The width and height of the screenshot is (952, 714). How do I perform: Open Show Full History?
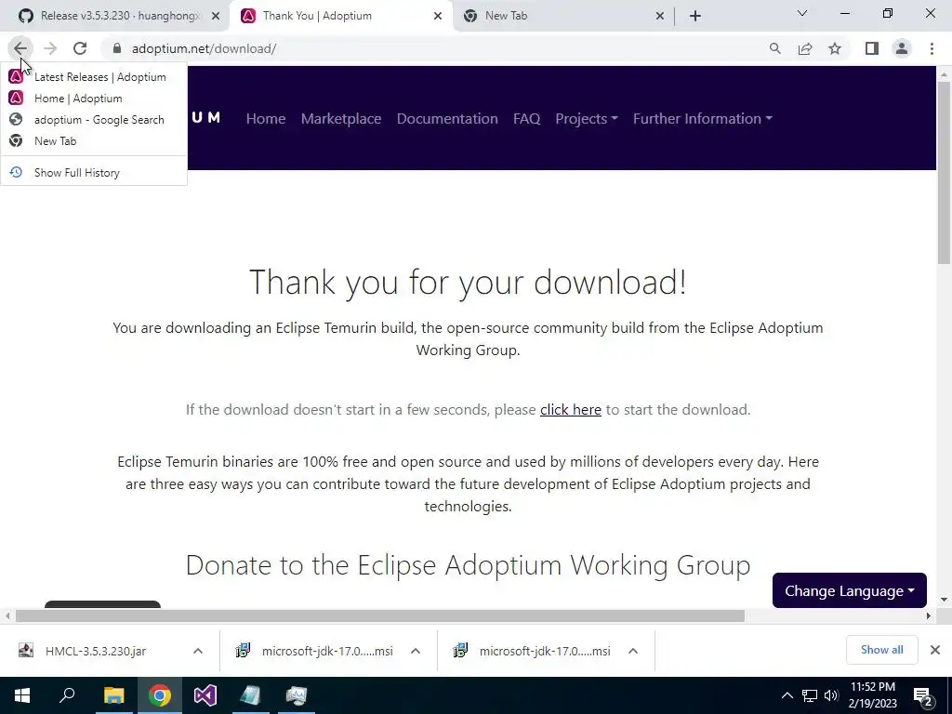(x=94, y=172)
